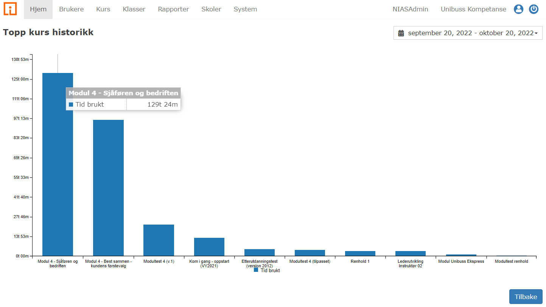Go to the Kurs menu
The image size is (546, 307).
coord(103,9)
